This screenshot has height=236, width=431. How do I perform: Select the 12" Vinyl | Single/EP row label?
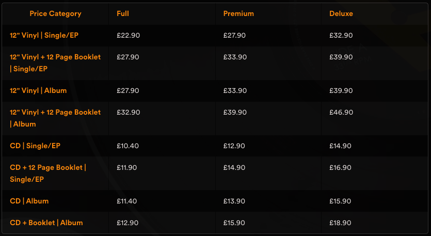coord(44,36)
